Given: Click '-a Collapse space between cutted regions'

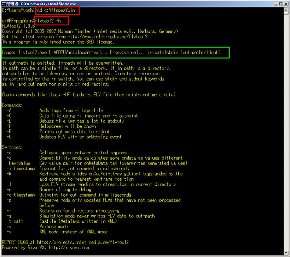Looking at the screenshot, I should click(x=67, y=153).
